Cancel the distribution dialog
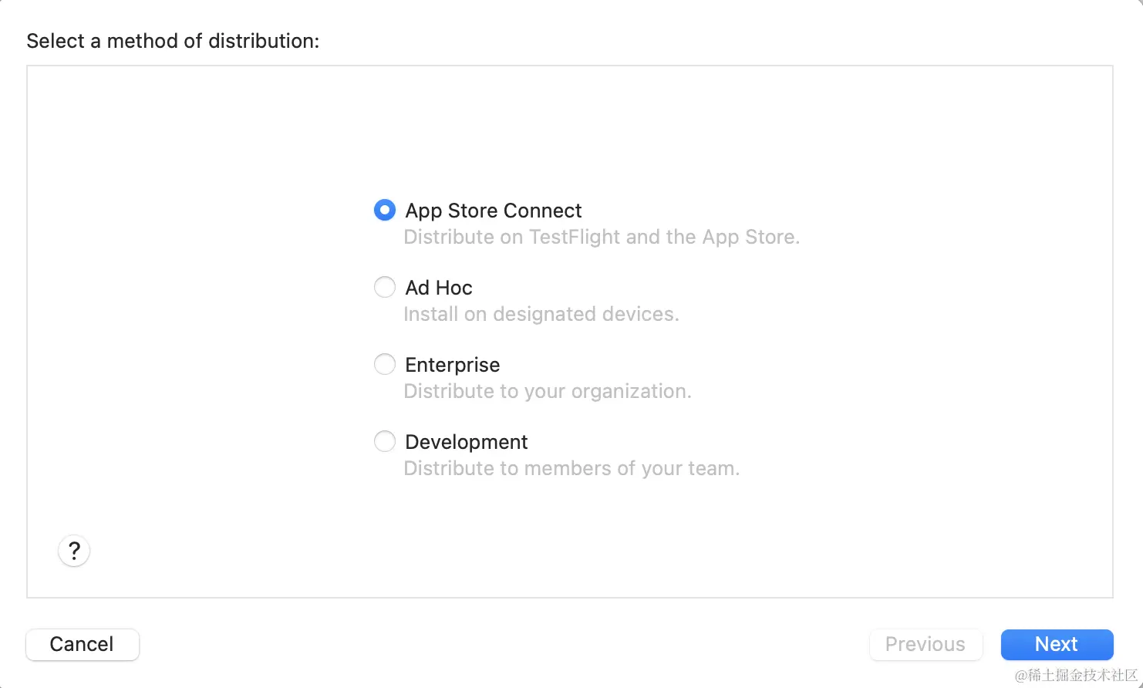 (x=83, y=644)
